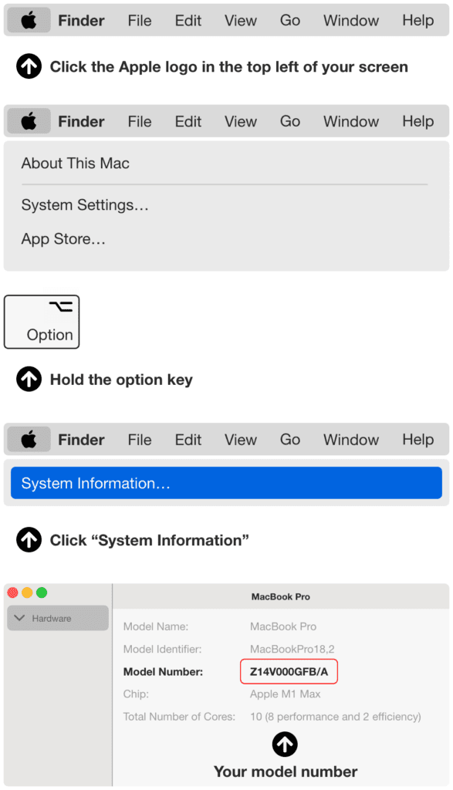The width and height of the screenshot is (453, 790).
Task: Click the Apple logo above About This Mac
Action: [29, 121]
